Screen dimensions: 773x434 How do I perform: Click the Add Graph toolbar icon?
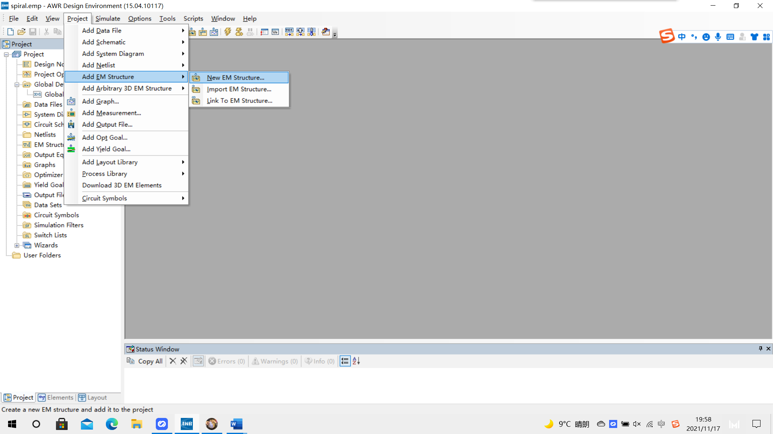pos(214,32)
